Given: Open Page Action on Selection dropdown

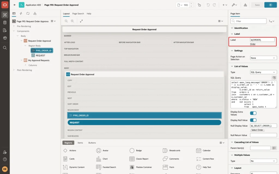Looking at the screenshot, I should click(263, 58).
